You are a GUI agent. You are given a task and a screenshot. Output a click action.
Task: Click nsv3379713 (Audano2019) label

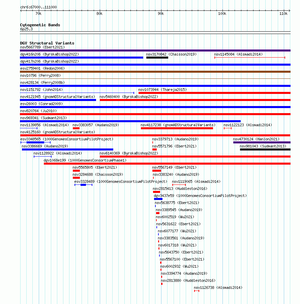coord(175,139)
